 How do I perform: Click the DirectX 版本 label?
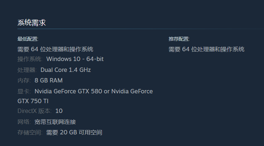point(35,111)
